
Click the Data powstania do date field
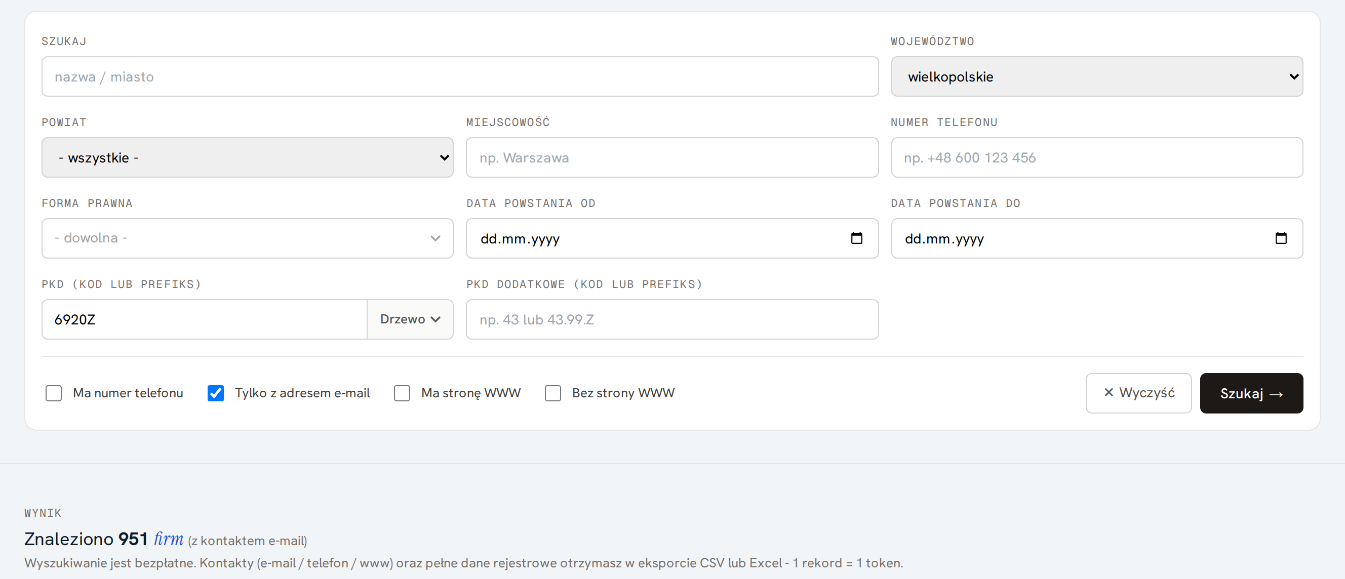[1096, 238]
